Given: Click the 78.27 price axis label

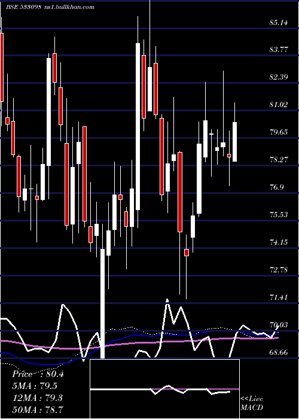Looking at the screenshot, I should click(279, 160).
